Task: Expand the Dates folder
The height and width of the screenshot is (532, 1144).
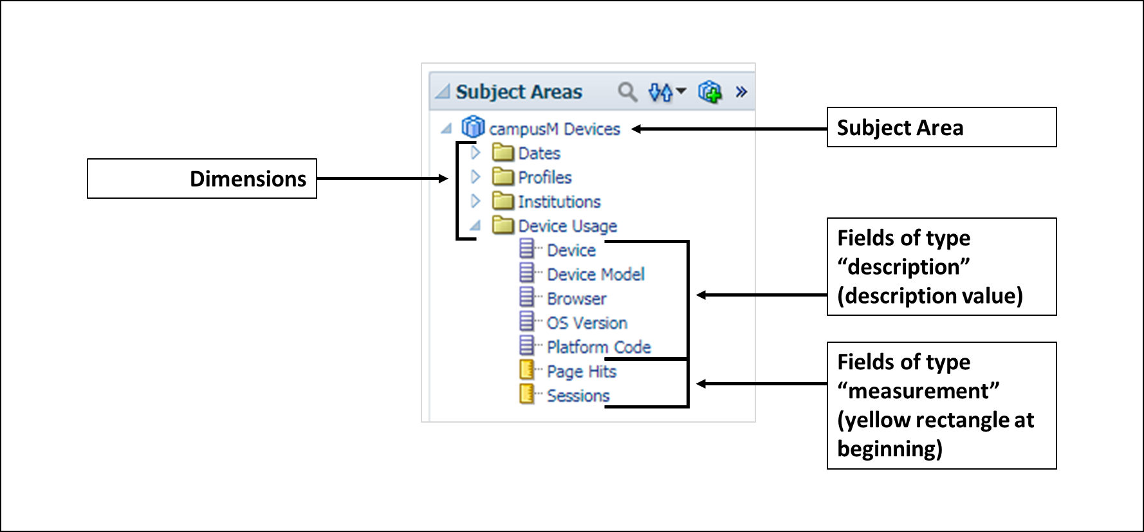Action: [x=475, y=152]
